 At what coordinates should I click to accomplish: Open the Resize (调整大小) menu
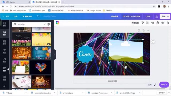pyautogui.click(x=27, y=17)
